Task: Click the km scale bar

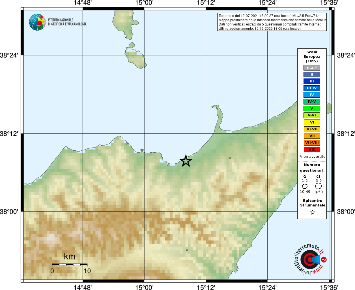Action: coord(70,265)
